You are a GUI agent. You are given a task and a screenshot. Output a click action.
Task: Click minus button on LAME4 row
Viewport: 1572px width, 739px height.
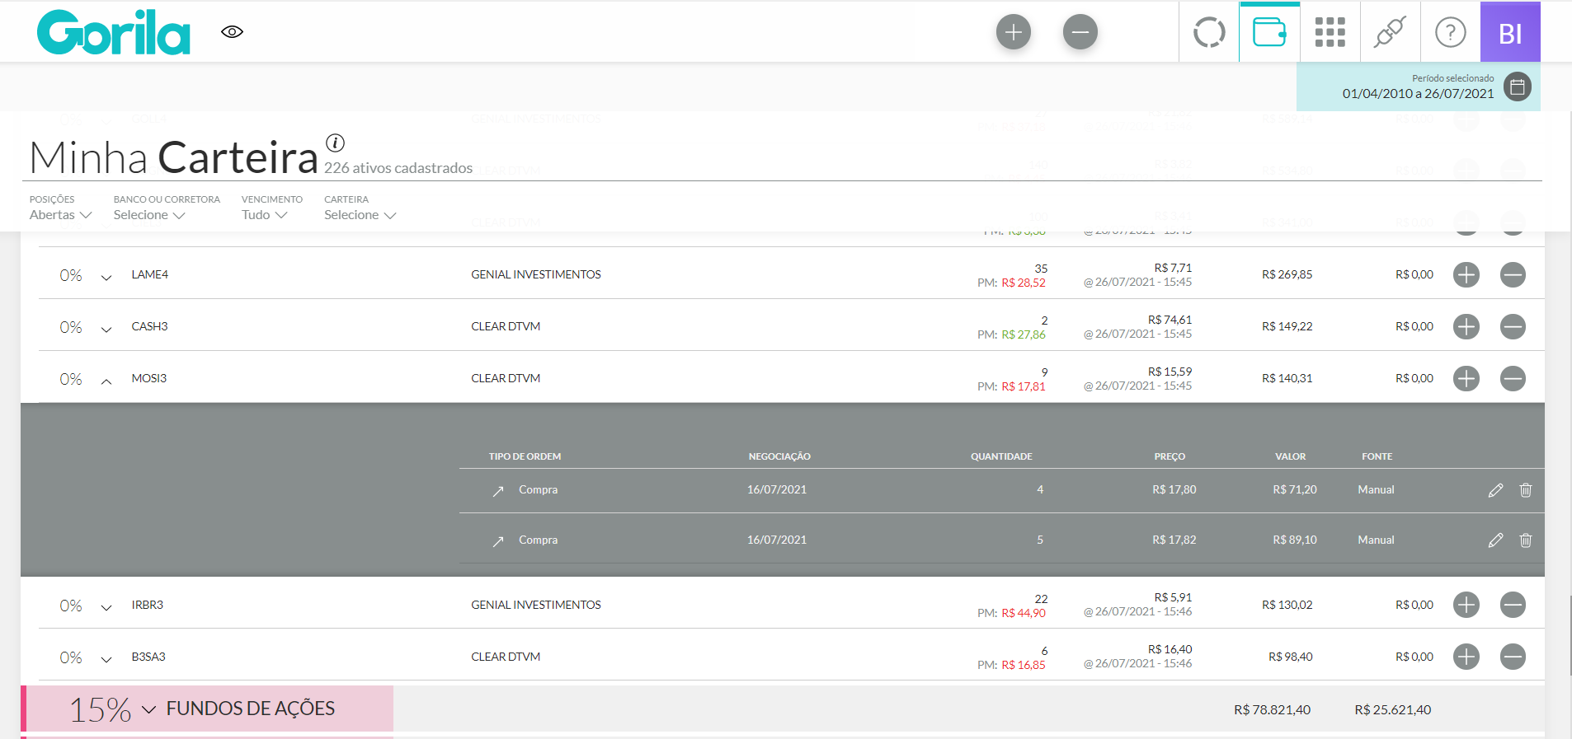[1513, 275]
